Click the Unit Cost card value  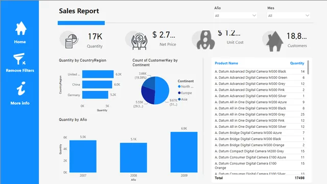pyautogui.click(x=229, y=33)
